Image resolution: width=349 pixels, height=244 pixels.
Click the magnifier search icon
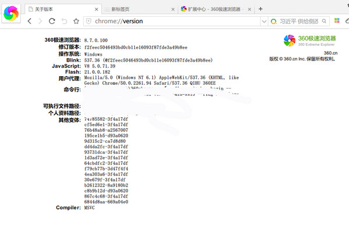tap(324, 21)
